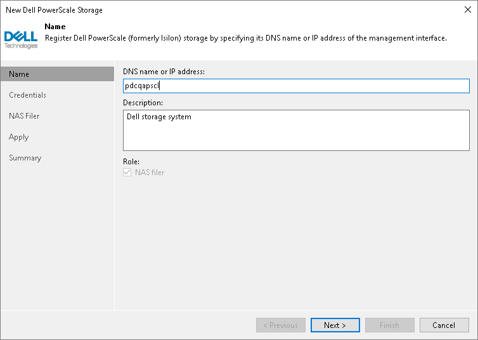Go to the Credentials step
Image resolution: width=478 pixels, height=340 pixels.
pos(27,95)
